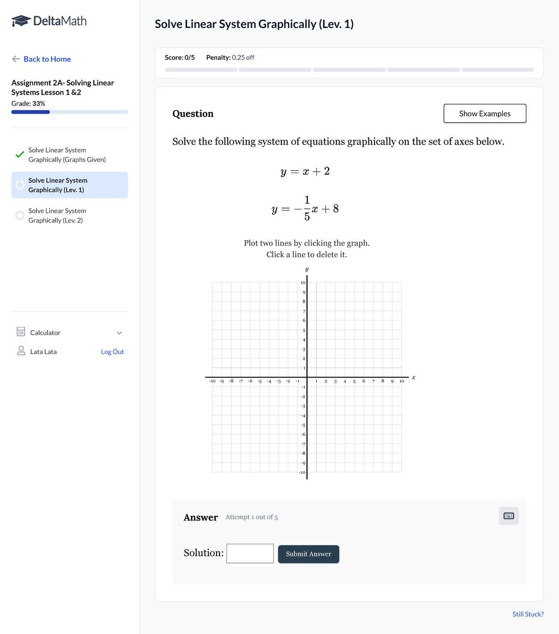The height and width of the screenshot is (634, 559).
Task: Click the graph origin to plot a point
Action: coord(307,377)
